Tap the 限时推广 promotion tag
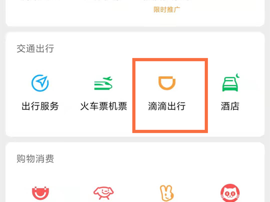 166,9
